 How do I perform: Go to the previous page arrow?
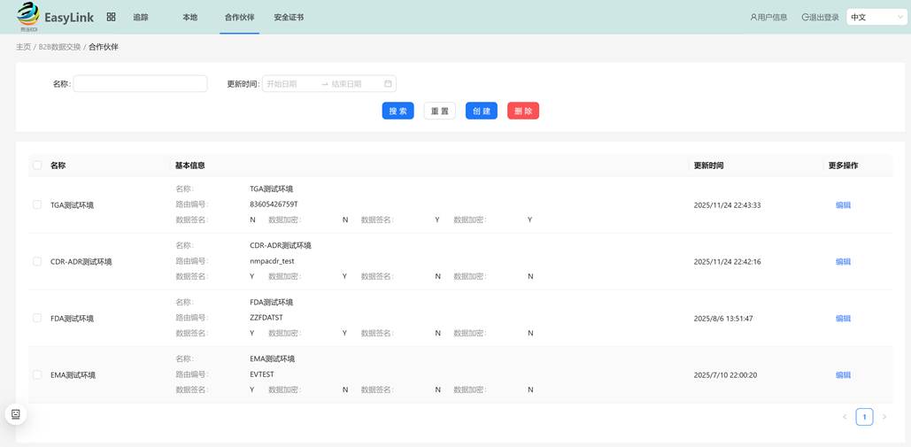(845, 417)
